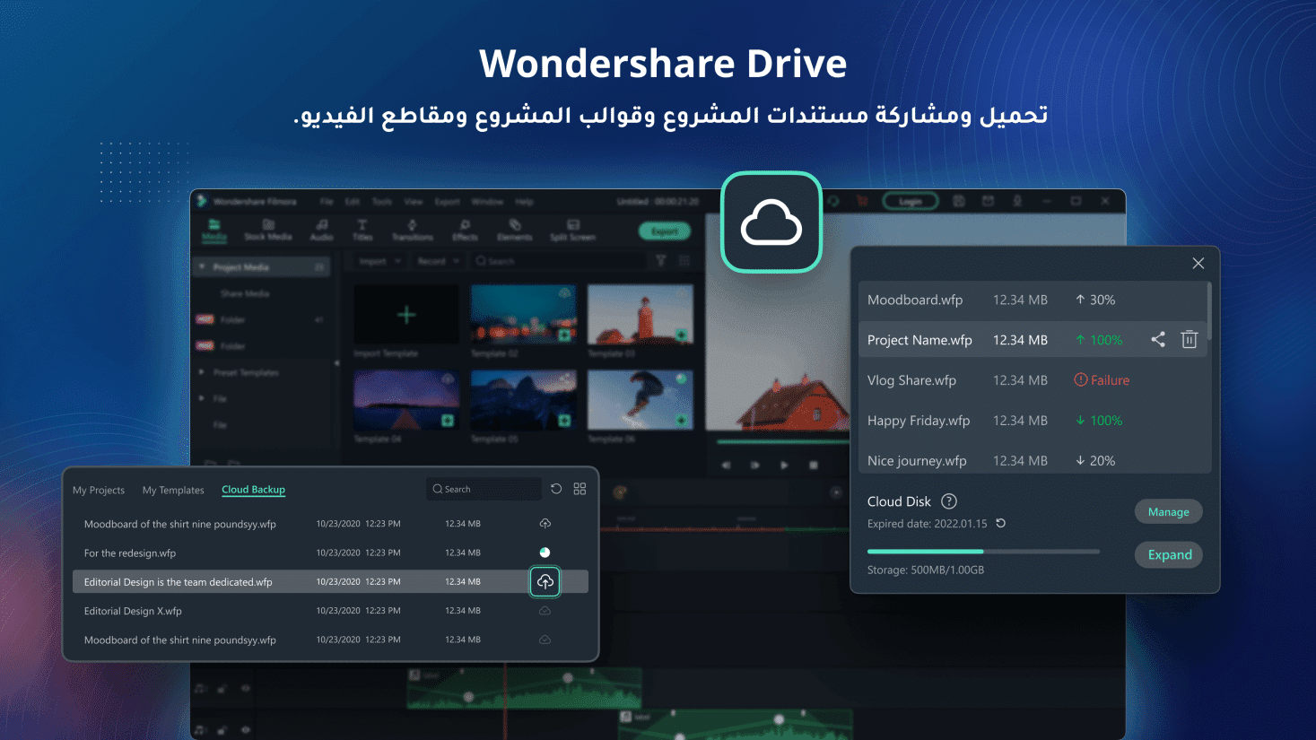
Task: Click upload progress icon for For the redesign.wfp
Action: (x=545, y=553)
